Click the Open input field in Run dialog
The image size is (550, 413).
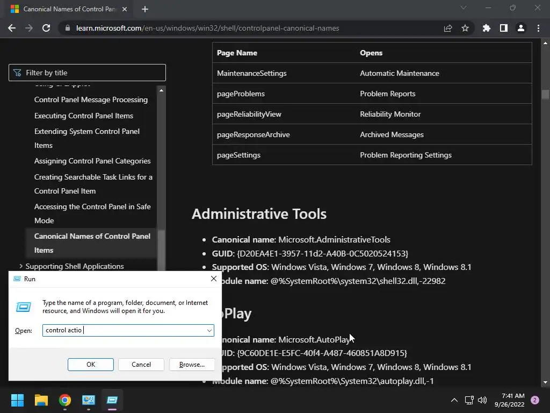(128, 331)
